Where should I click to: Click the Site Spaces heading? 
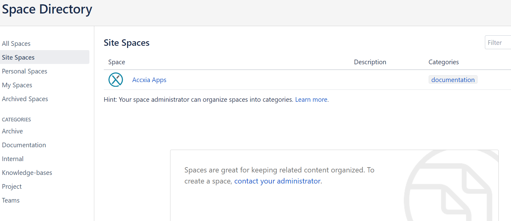coord(127,43)
